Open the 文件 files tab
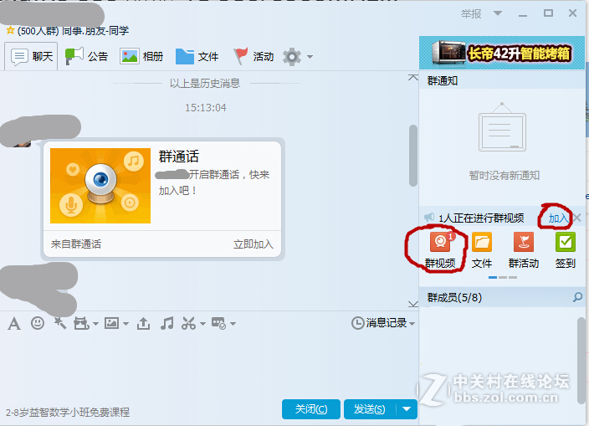This screenshot has width=589, height=426. point(197,56)
